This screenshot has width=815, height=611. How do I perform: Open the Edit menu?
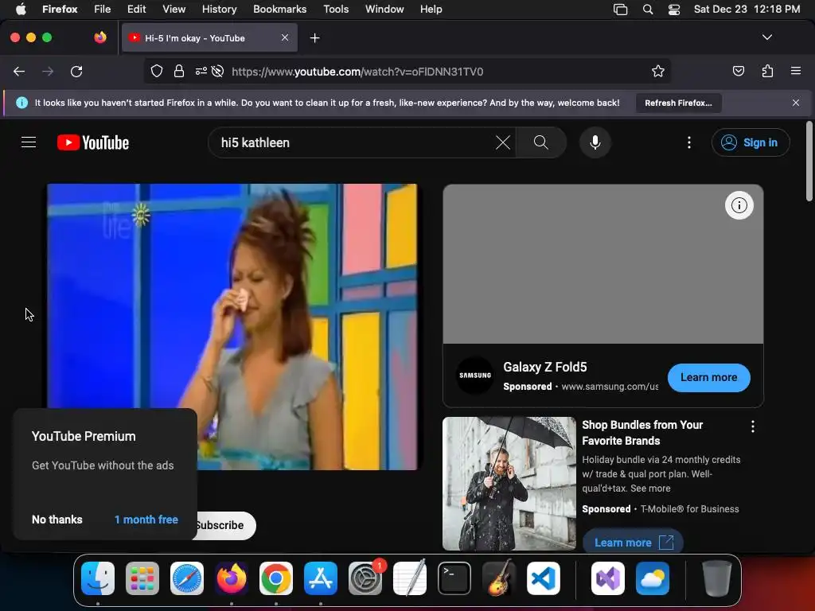click(137, 9)
